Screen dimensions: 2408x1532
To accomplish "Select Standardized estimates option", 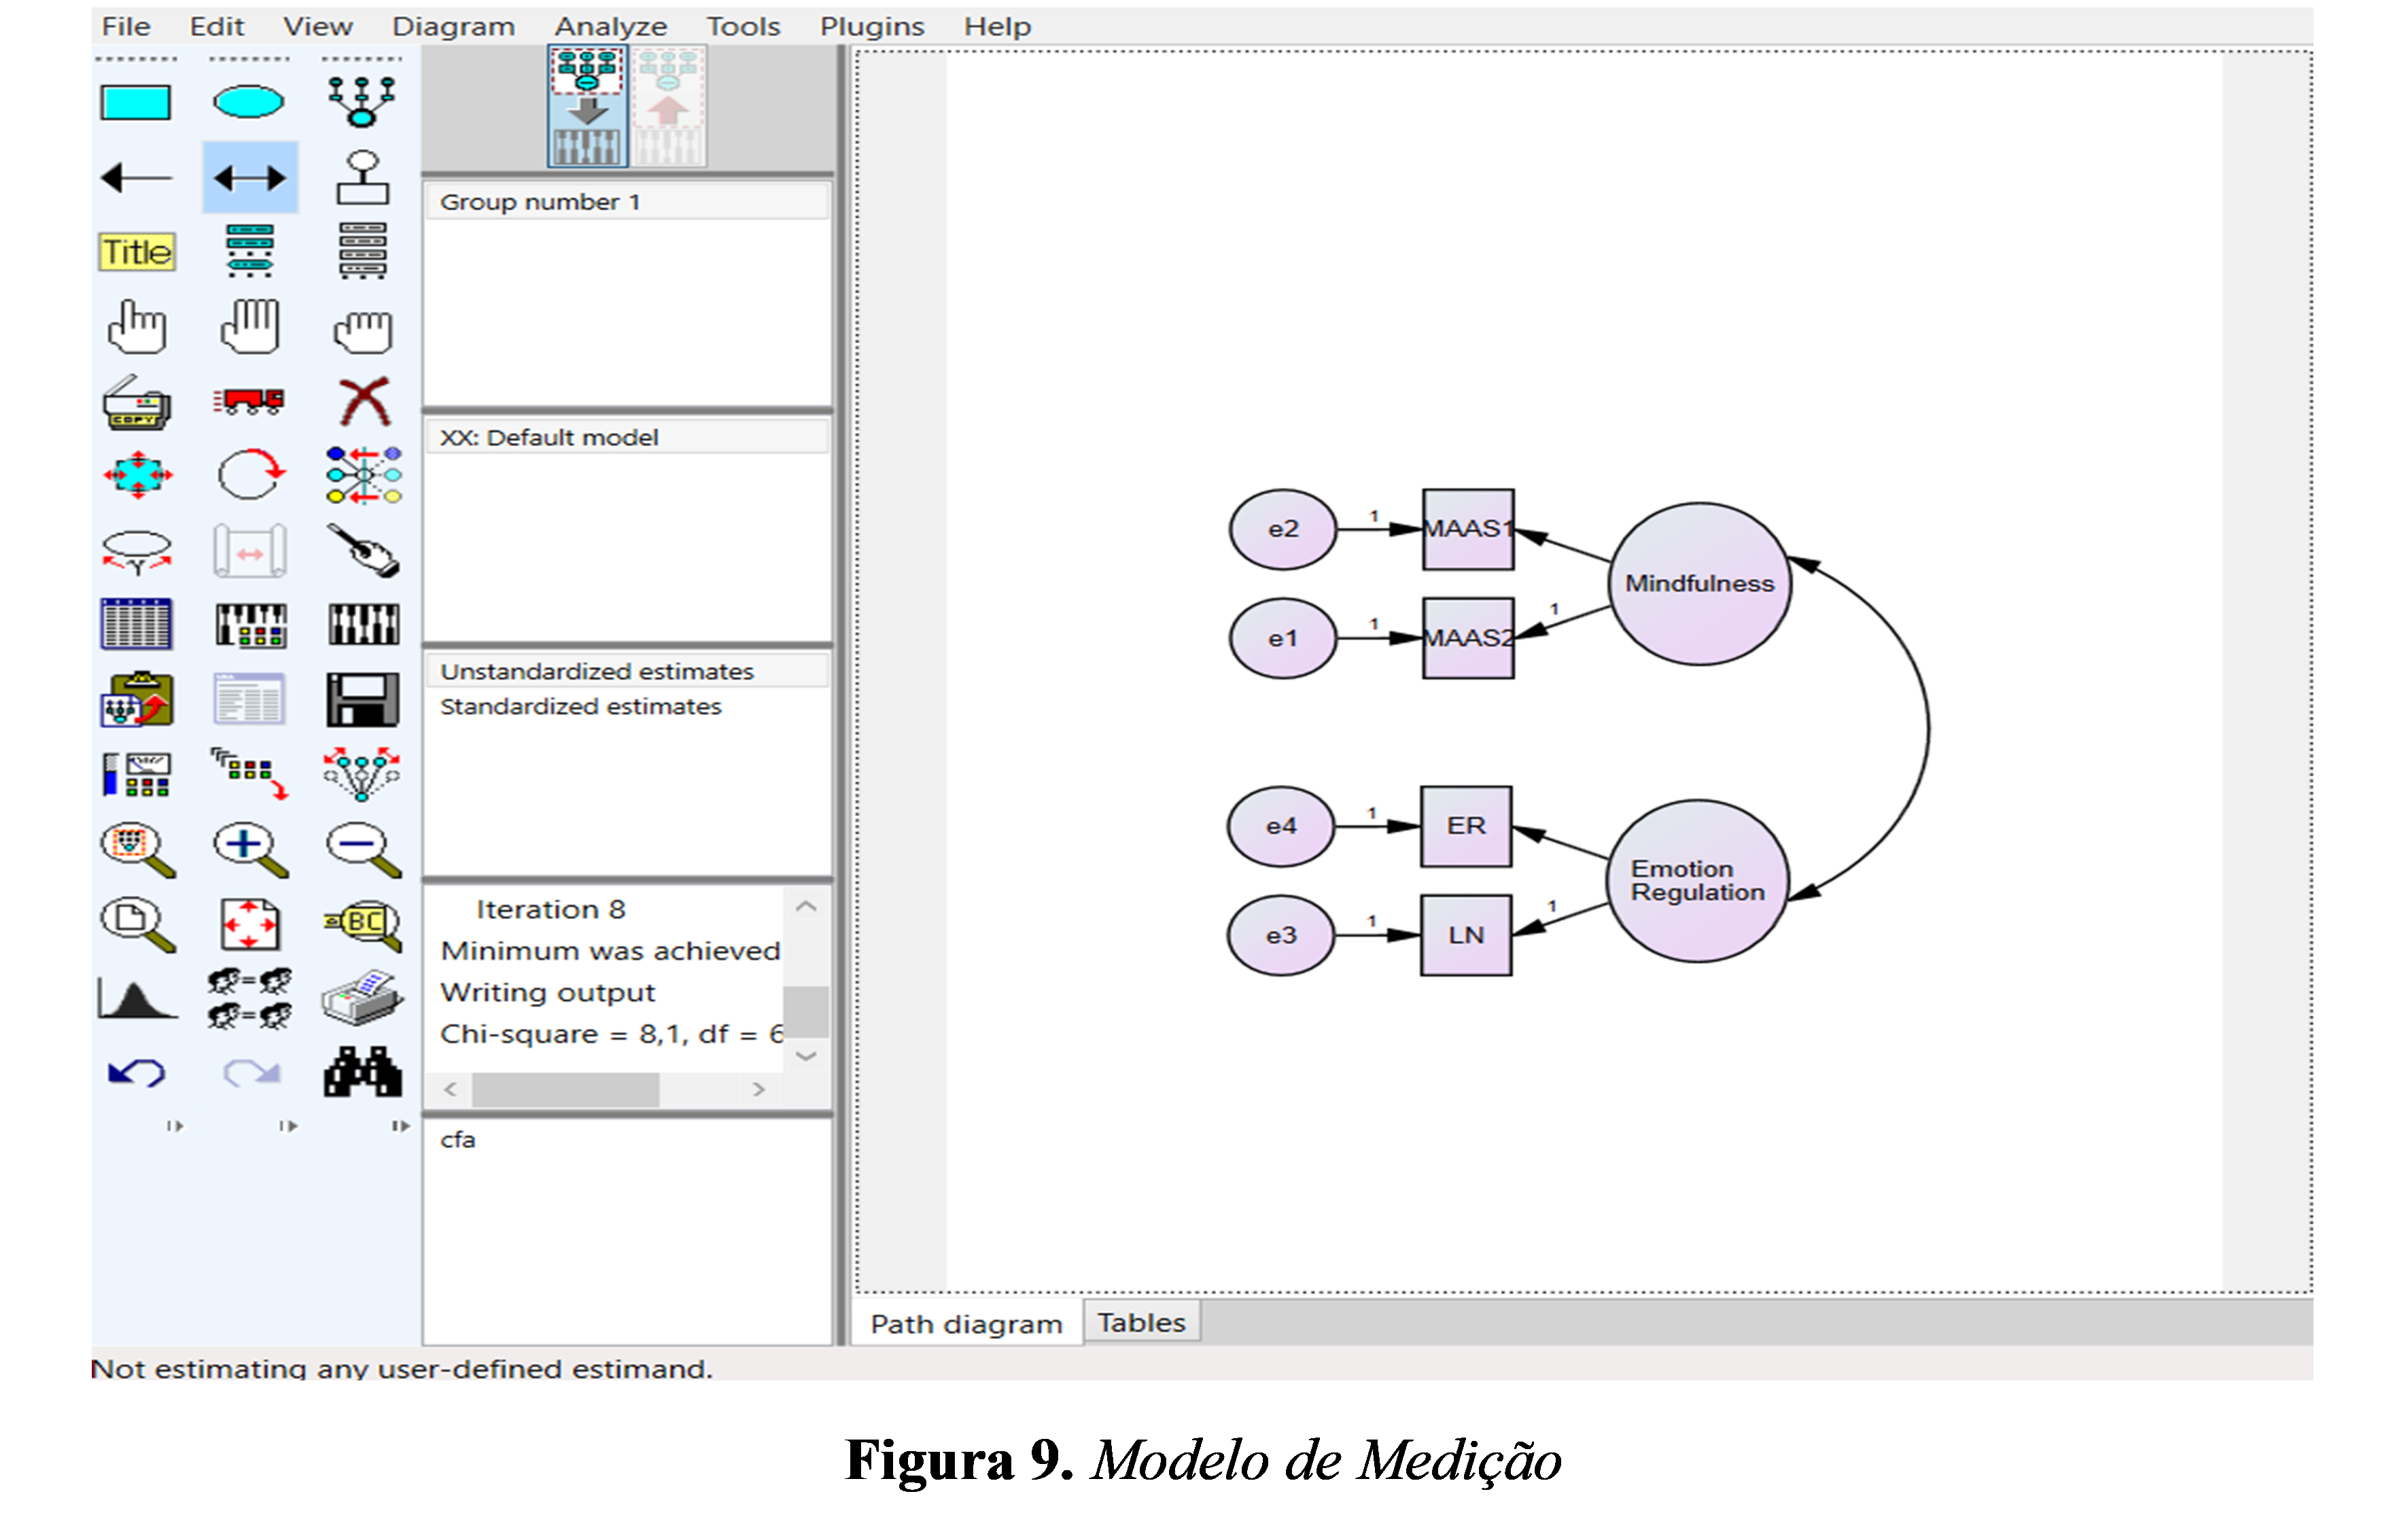I will click(x=580, y=707).
